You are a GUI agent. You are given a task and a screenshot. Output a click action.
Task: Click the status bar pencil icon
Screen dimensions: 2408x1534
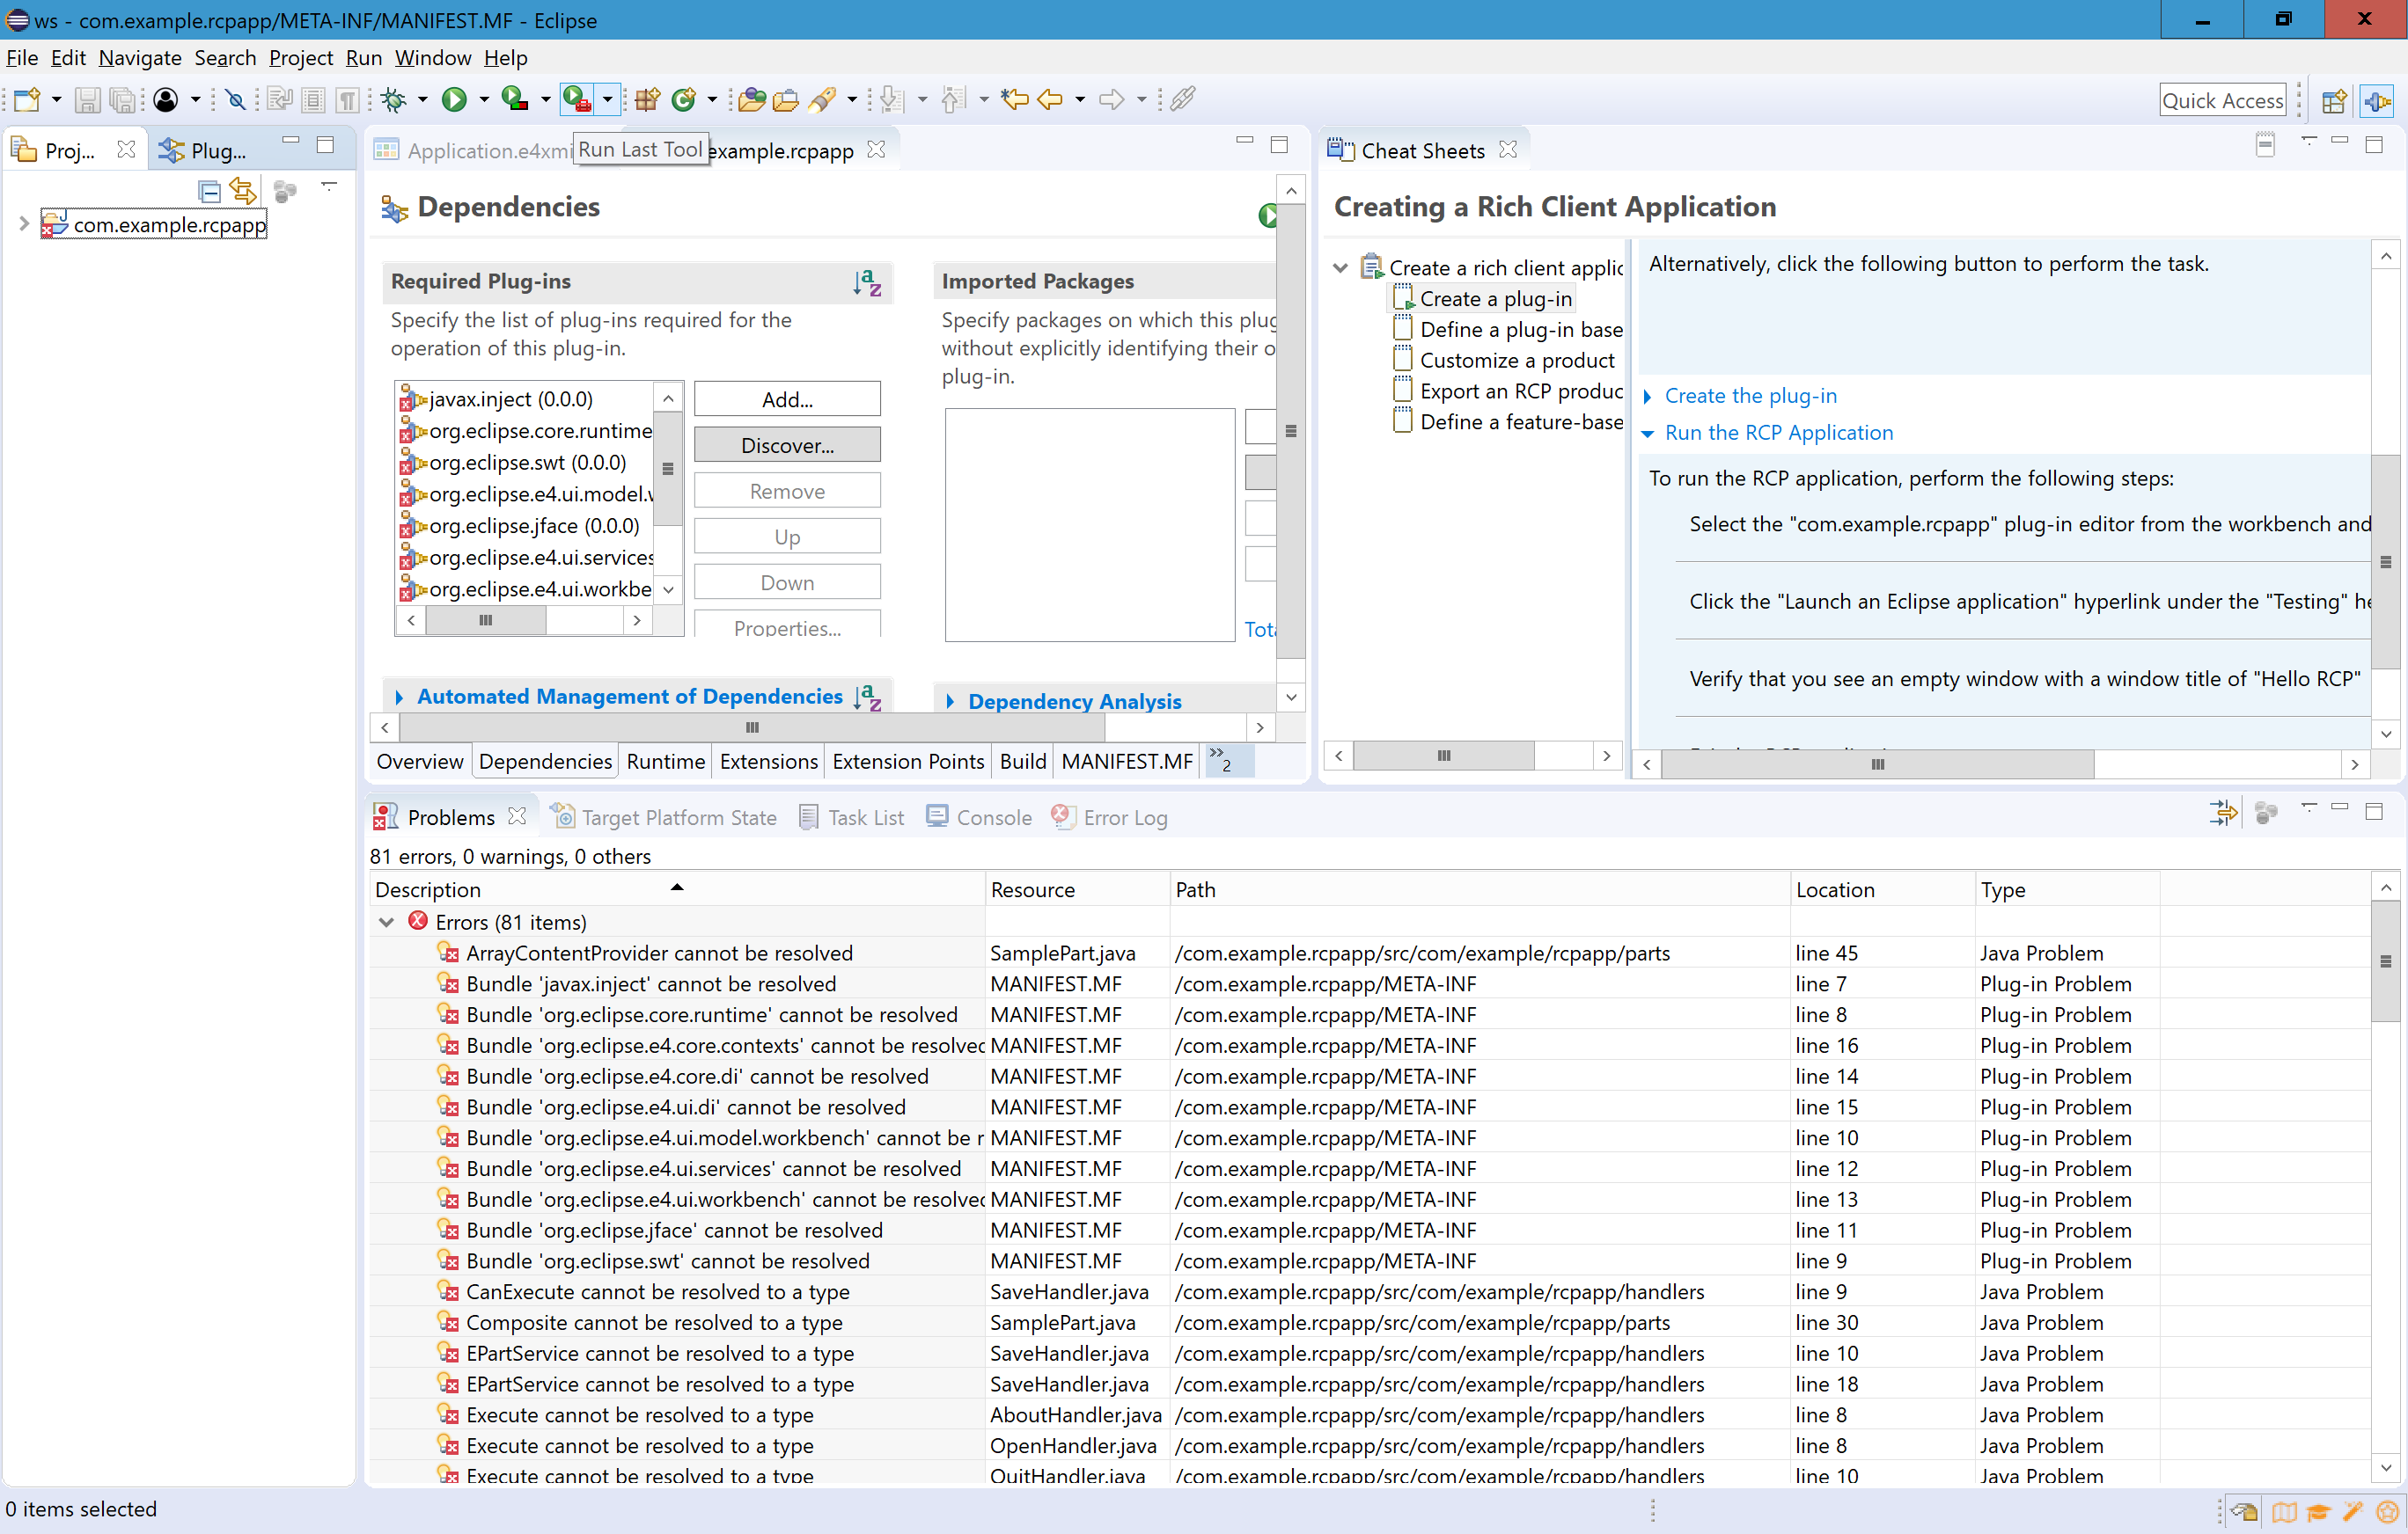2354,1511
